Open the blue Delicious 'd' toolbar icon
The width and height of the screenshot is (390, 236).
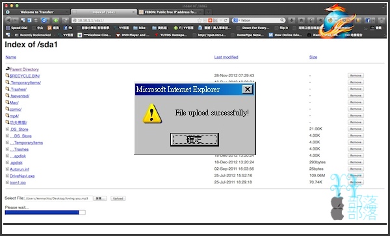(x=44, y=20)
